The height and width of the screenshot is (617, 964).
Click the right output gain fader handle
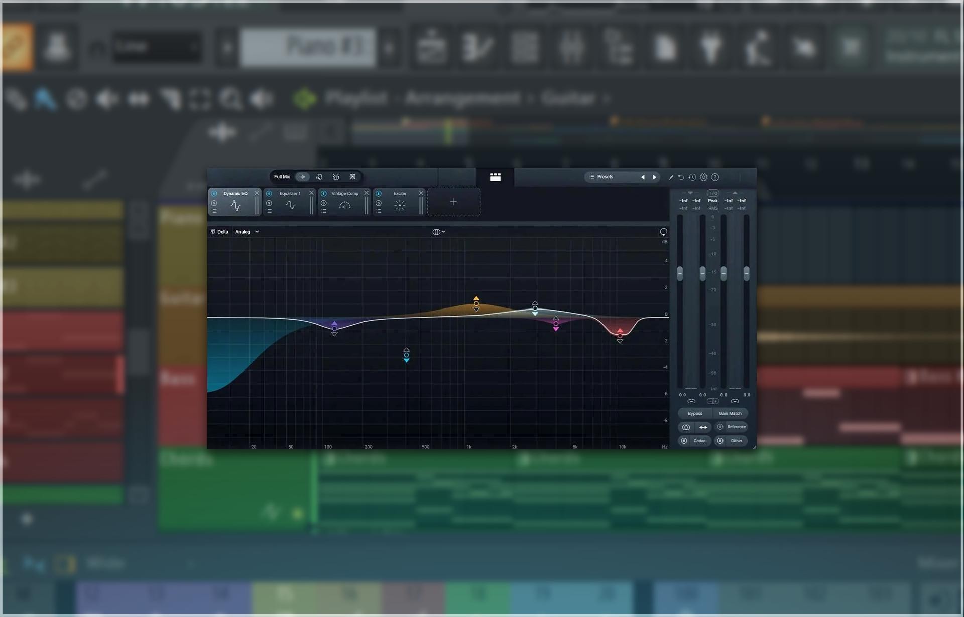[747, 273]
